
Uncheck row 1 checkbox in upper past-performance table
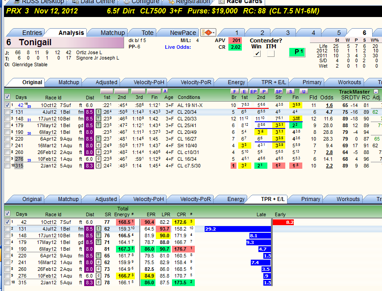(x=8, y=105)
